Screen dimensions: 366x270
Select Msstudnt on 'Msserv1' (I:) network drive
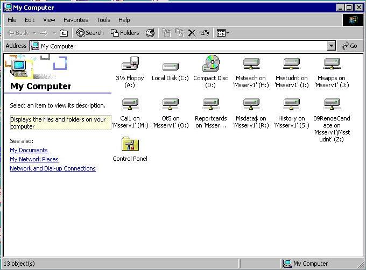point(291,63)
